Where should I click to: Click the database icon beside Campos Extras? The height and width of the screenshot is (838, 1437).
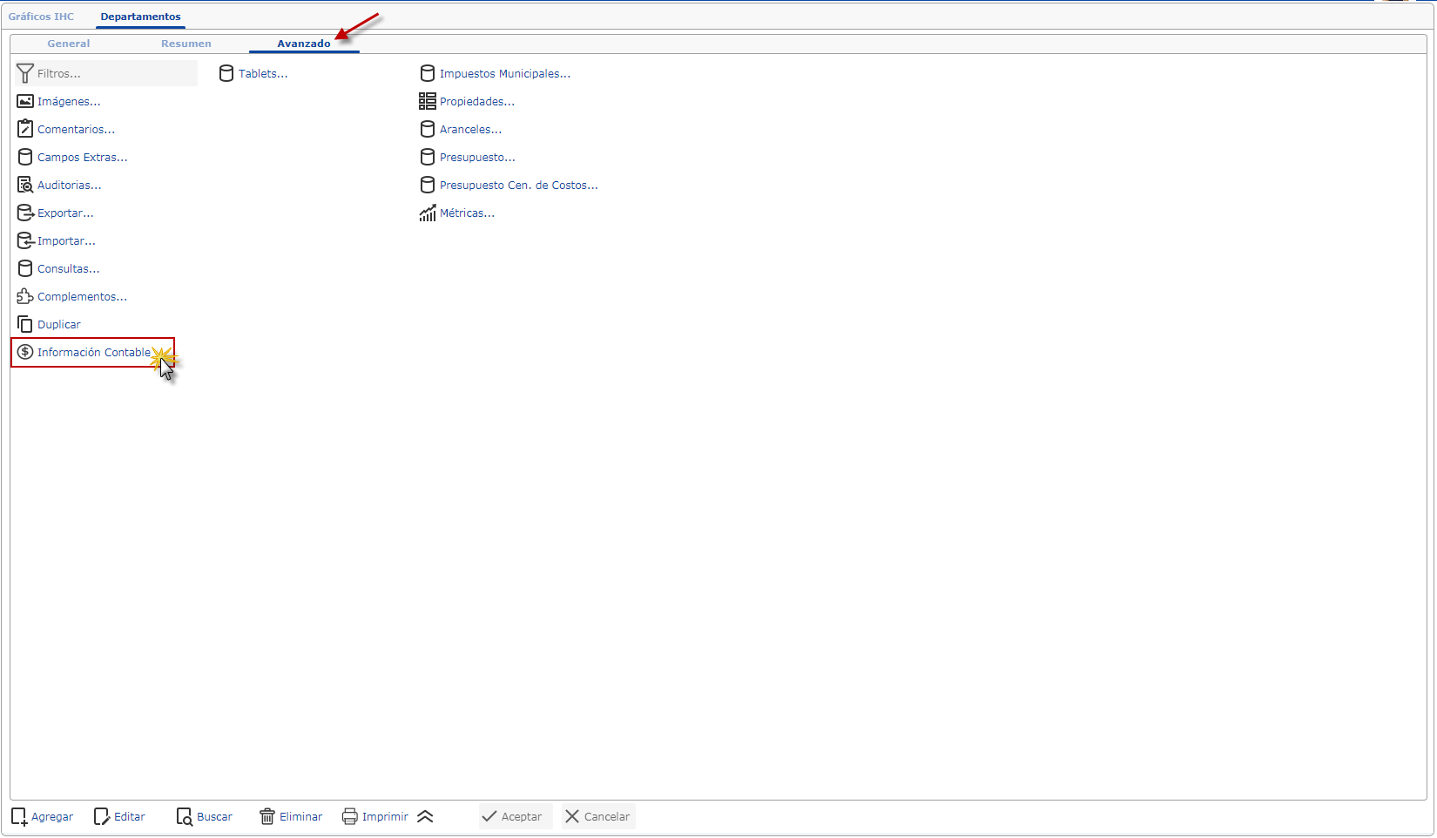(x=25, y=158)
